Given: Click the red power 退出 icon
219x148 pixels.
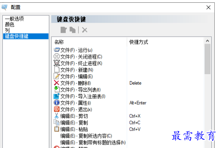Looking at the screenshot, I should coord(57,109).
